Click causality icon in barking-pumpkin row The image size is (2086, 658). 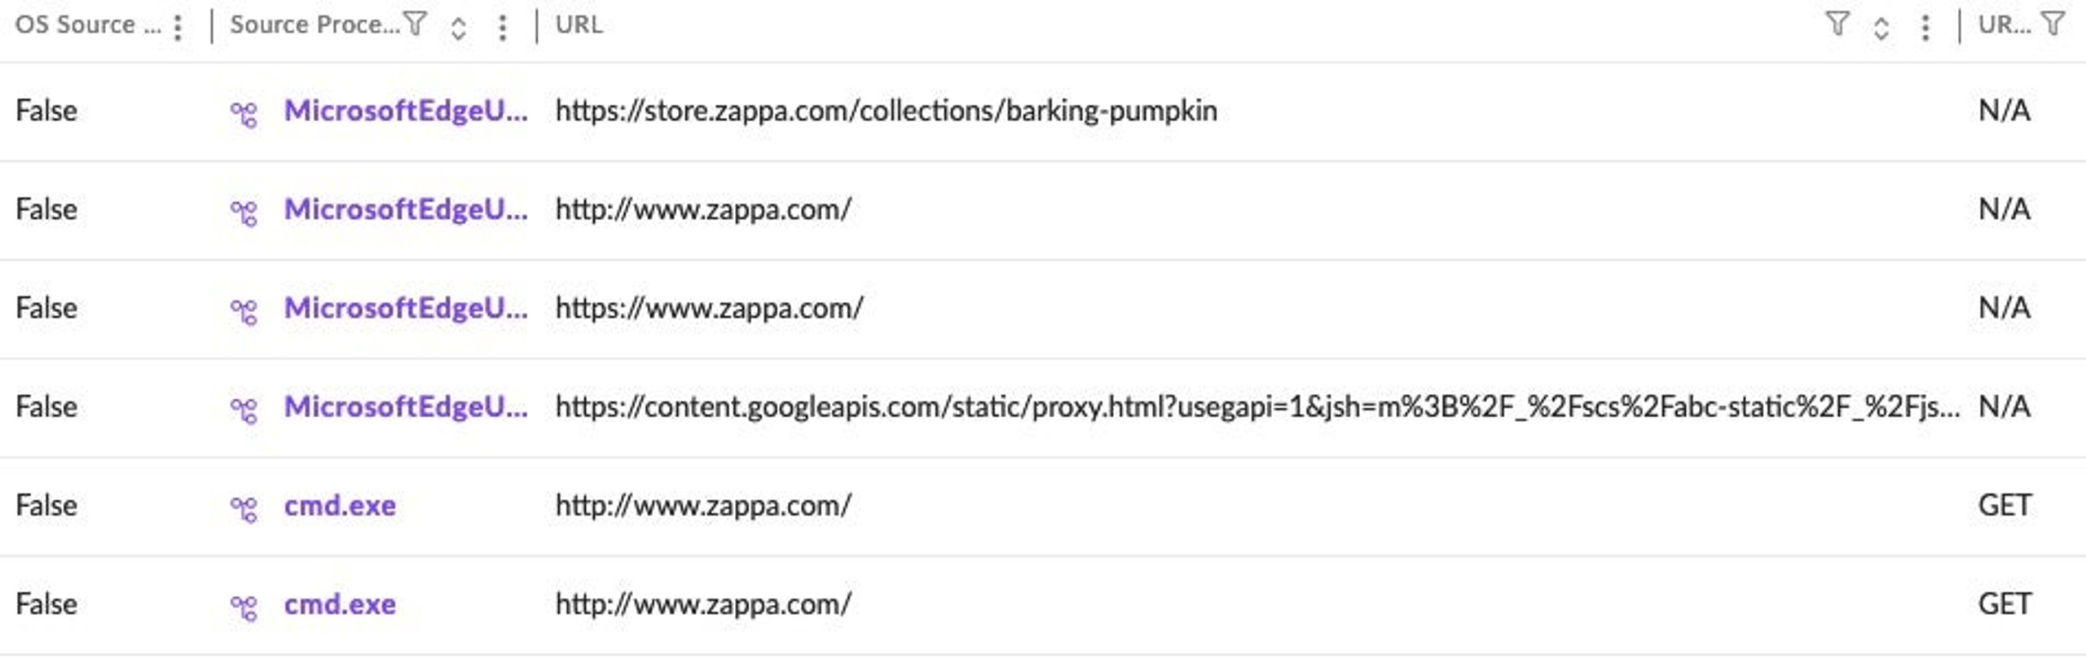coord(244,114)
